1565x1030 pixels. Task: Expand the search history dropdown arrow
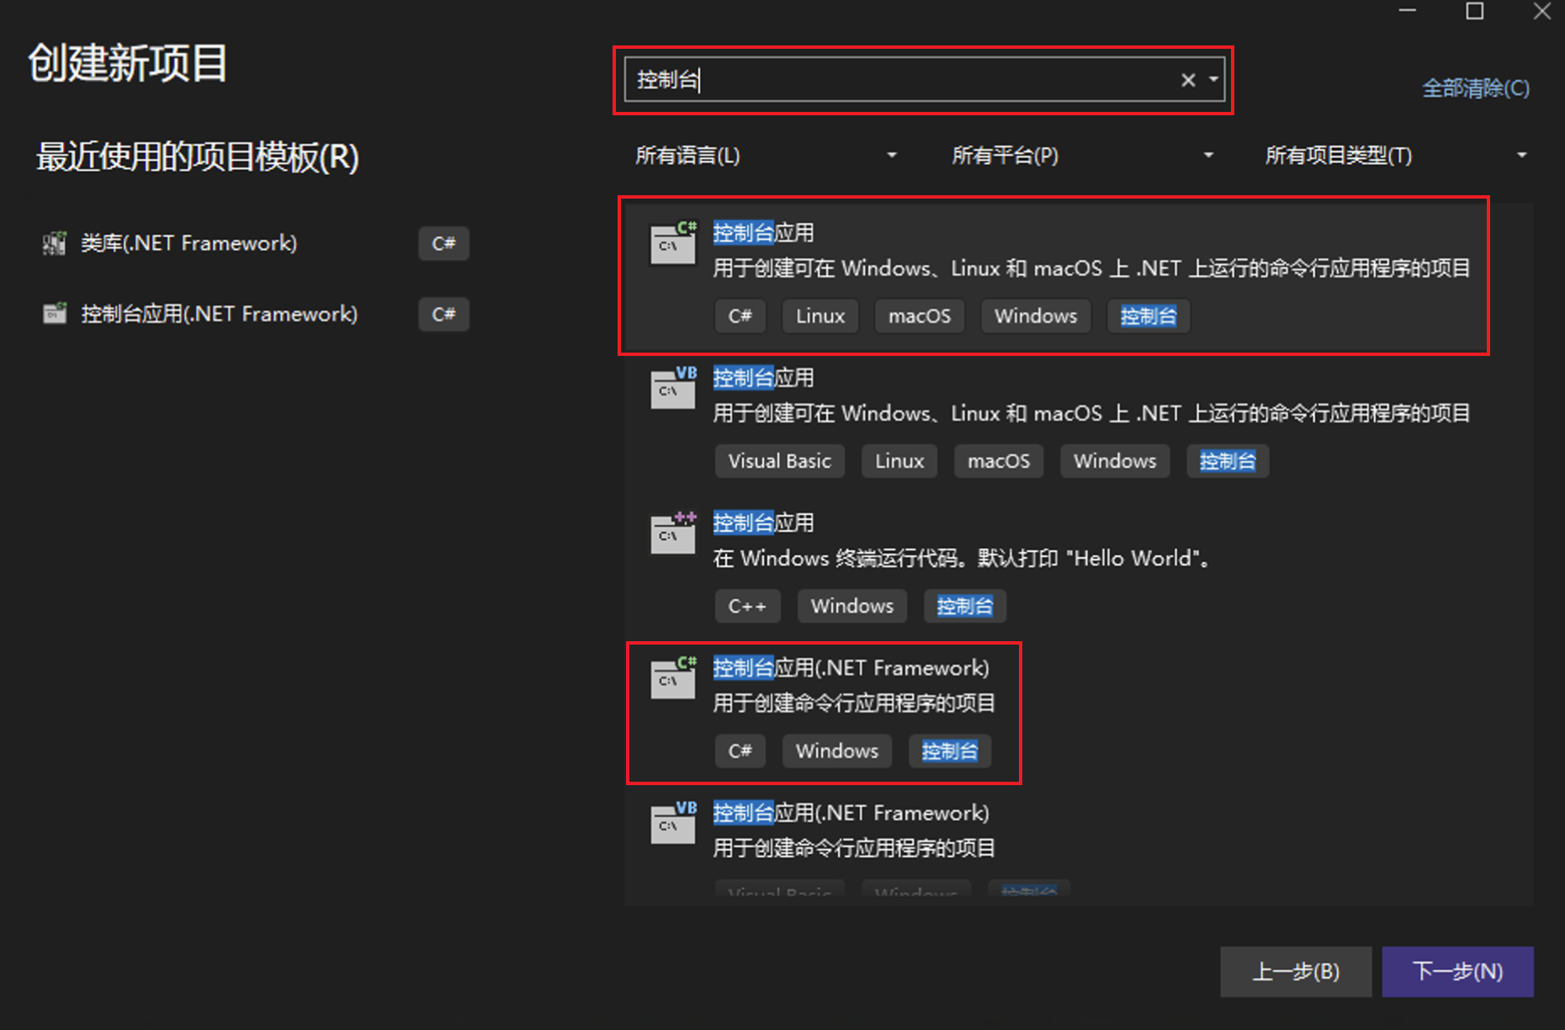tap(1212, 80)
